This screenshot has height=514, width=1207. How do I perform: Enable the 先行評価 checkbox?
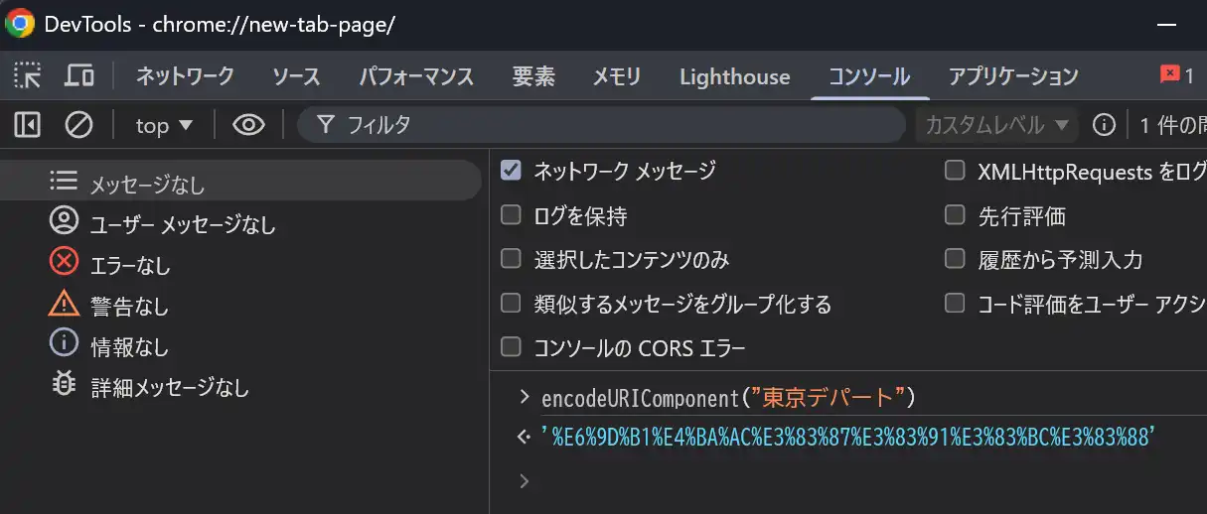[x=955, y=215]
